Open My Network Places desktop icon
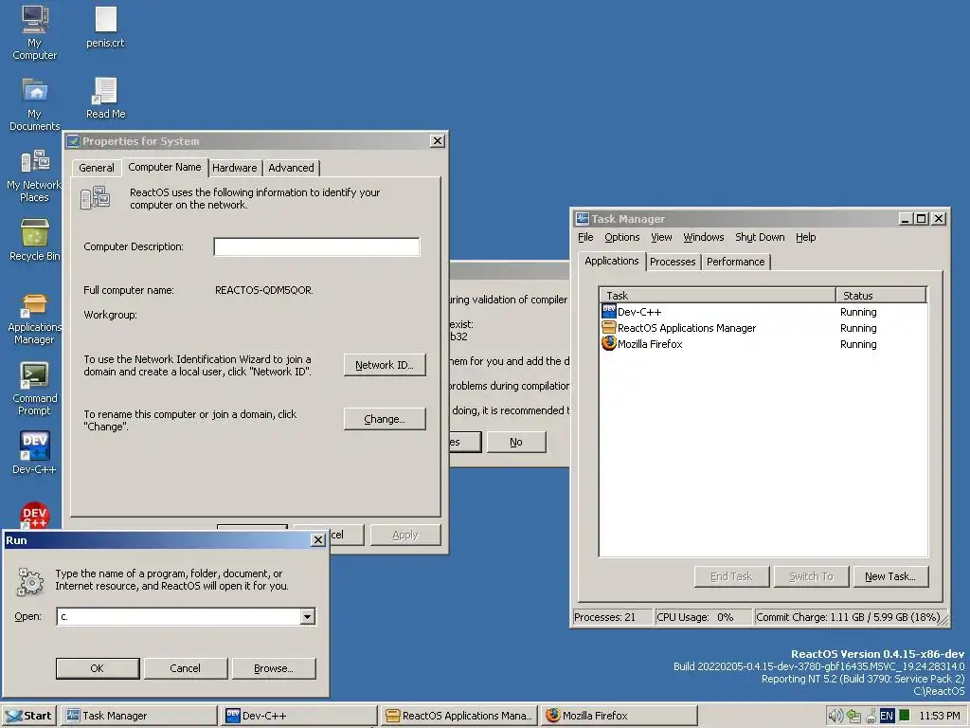The width and height of the screenshot is (970, 728). [34, 175]
